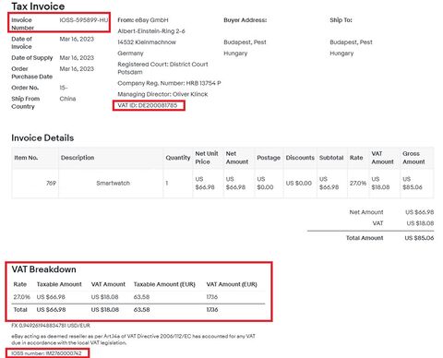Image resolution: width=443 pixels, height=358 pixels.
Task: Click the "Date of Supply" label
Action: [x=32, y=58]
